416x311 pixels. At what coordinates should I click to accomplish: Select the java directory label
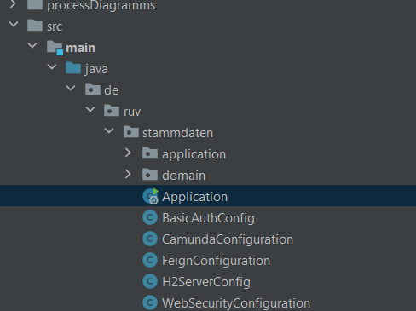pyautogui.click(x=96, y=69)
